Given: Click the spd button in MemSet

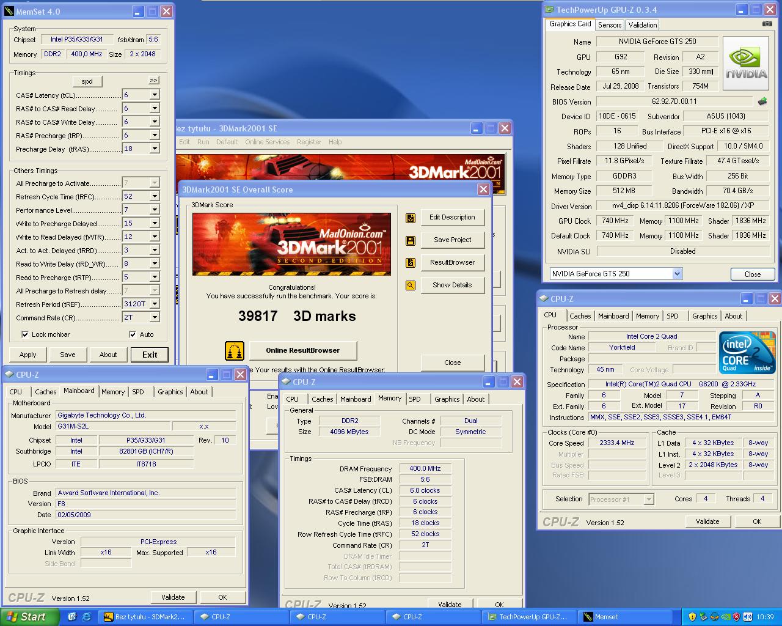Looking at the screenshot, I should [87, 81].
